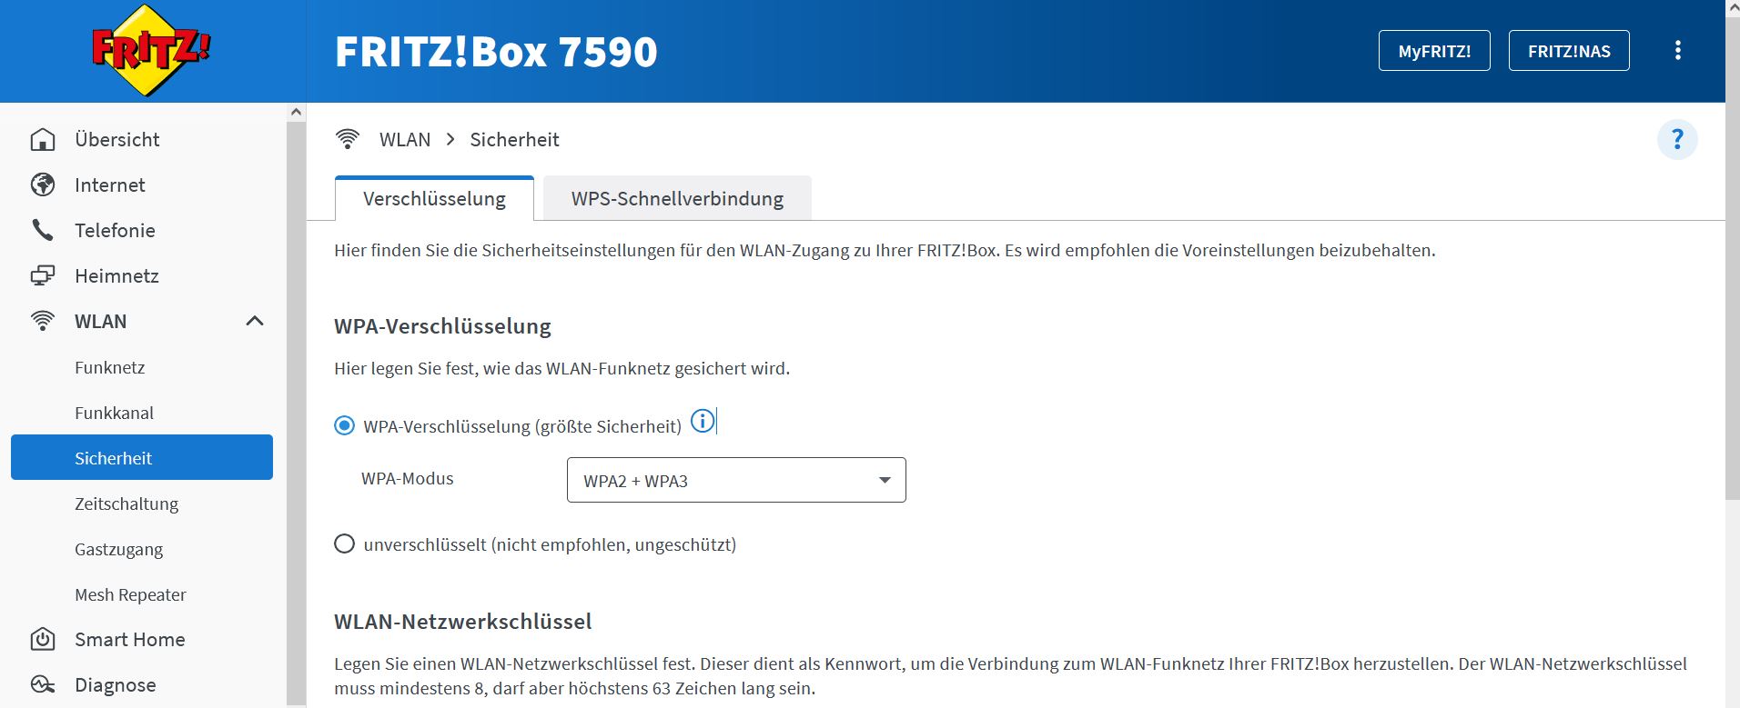The width and height of the screenshot is (1740, 708).
Task: Open the Internet menu entry
Action: (x=110, y=184)
